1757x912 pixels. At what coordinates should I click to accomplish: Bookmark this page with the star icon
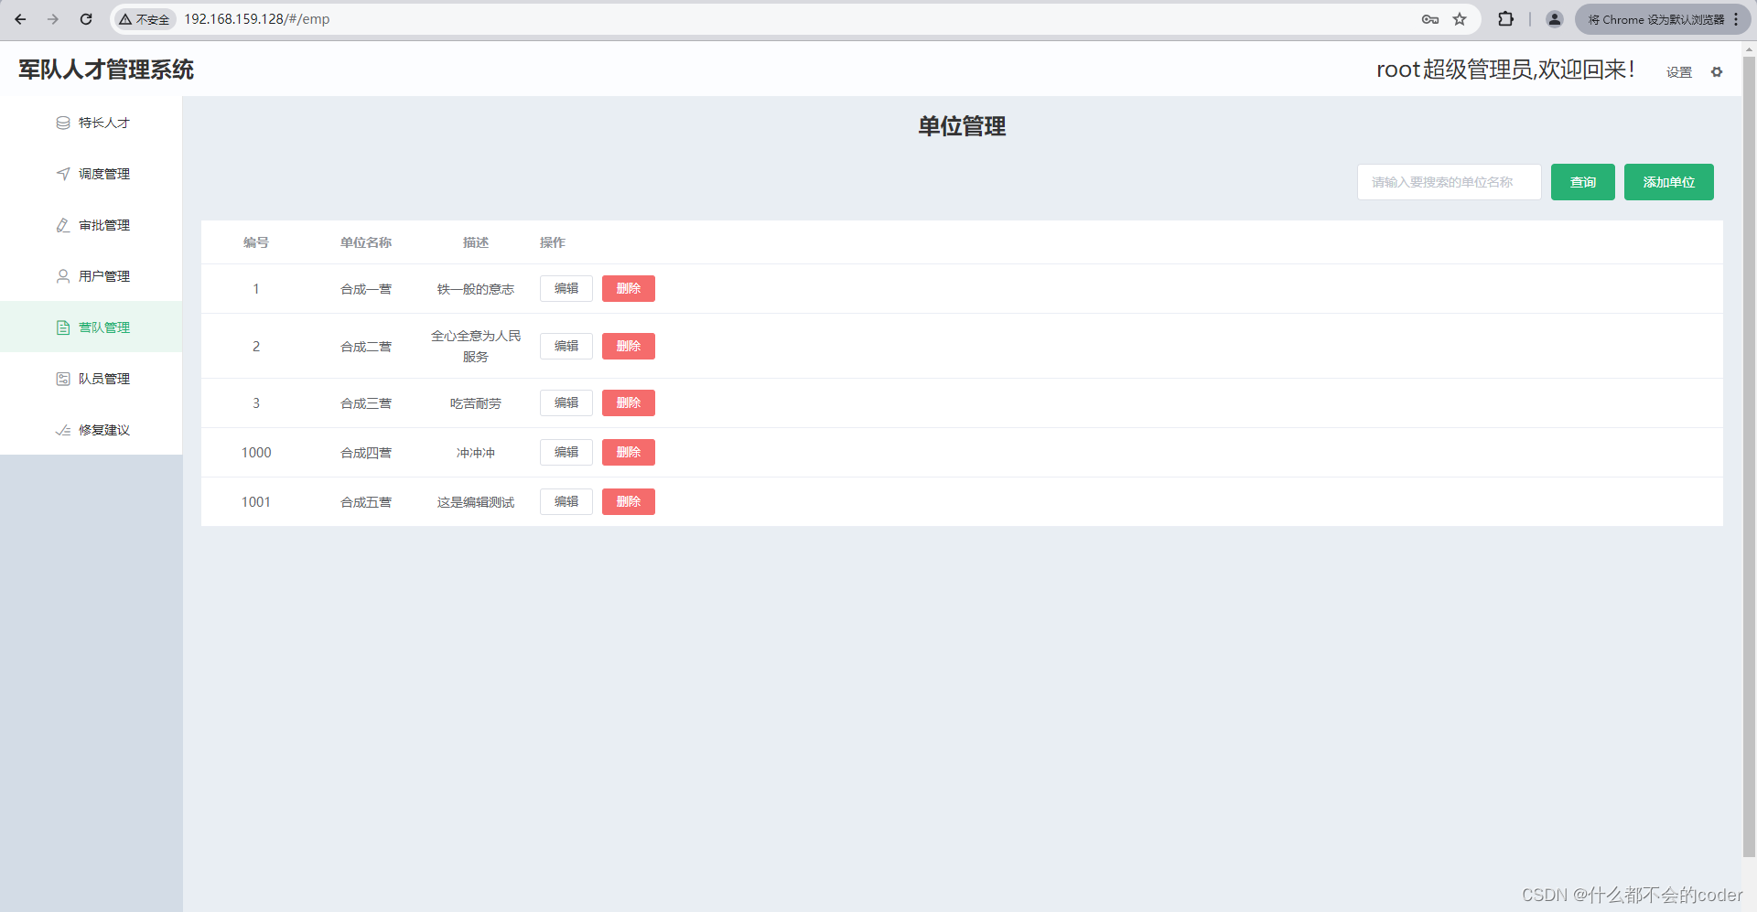click(x=1460, y=19)
